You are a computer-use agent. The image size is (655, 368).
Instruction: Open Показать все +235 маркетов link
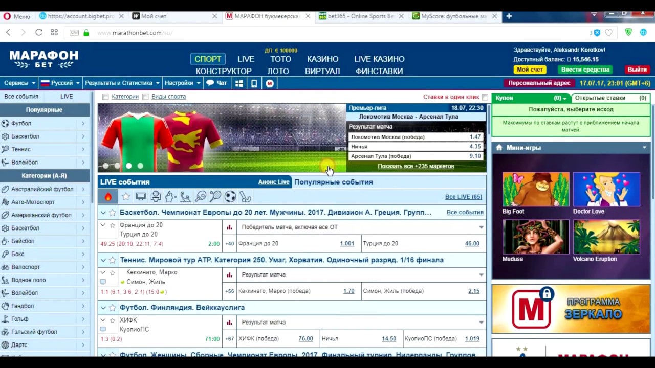(x=416, y=166)
